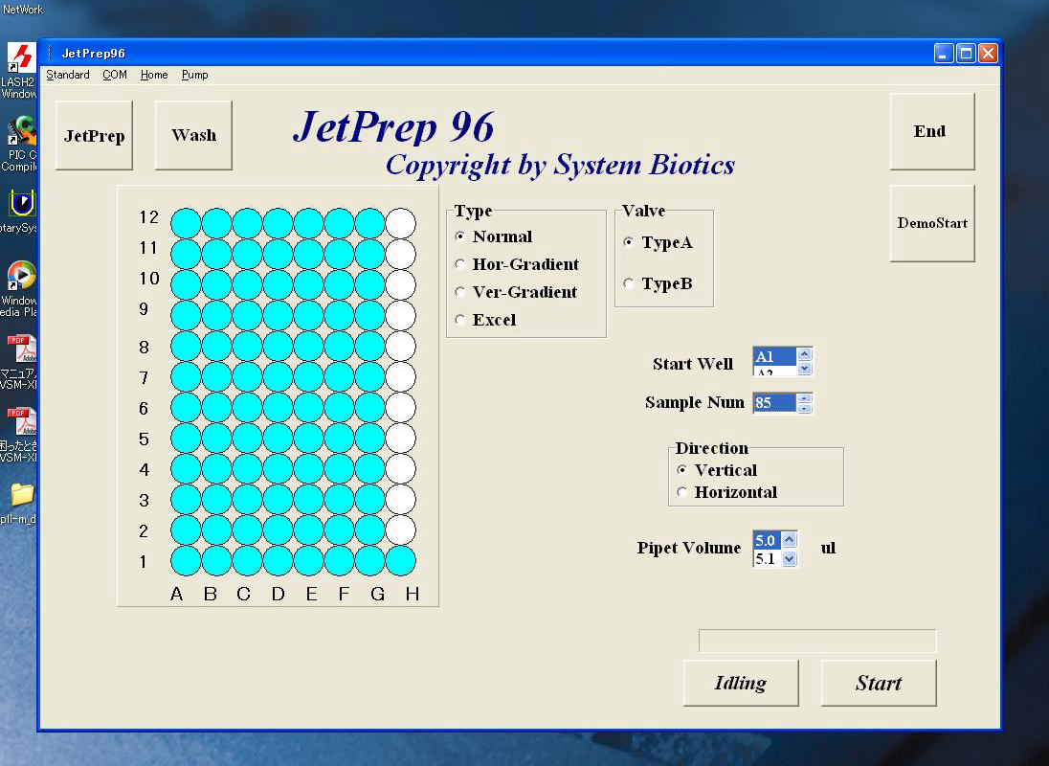Open the COM menu
1049x766 pixels.
tap(115, 75)
